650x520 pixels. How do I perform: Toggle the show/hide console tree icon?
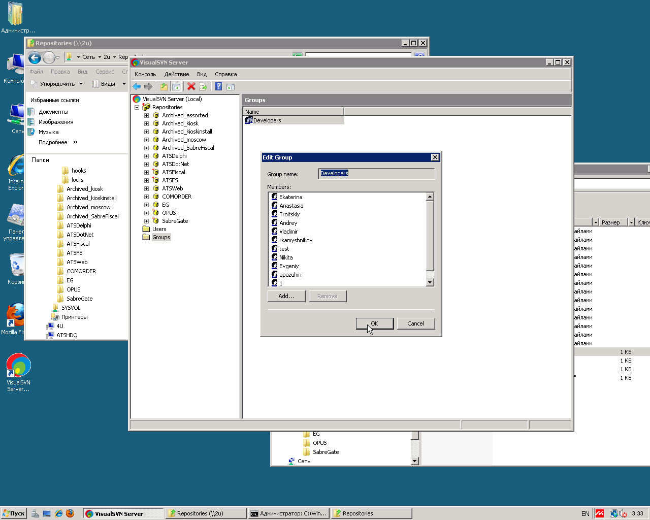click(176, 86)
